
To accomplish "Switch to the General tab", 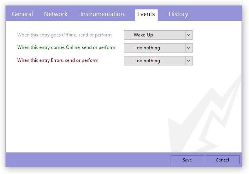I will tap(22, 14).
